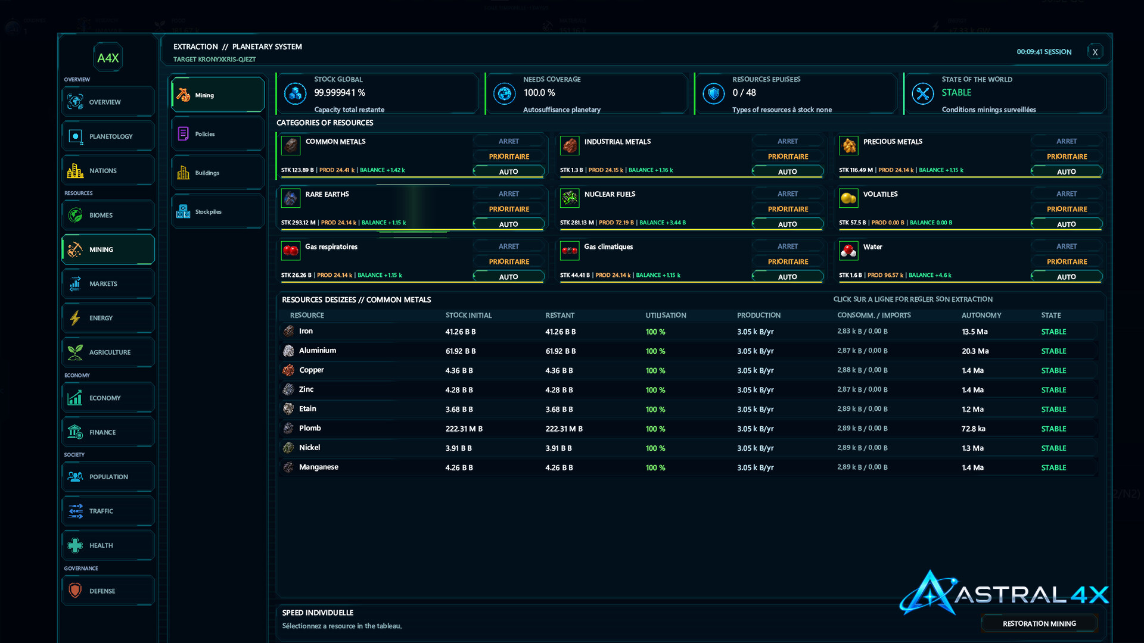The width and height of the screenshot is (1144, 643).
Task: Click the Autonomy column header
Action: (981, 315)
